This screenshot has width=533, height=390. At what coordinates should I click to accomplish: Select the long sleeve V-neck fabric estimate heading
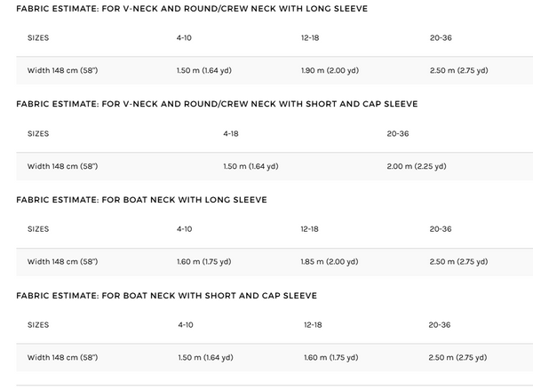[x=192, y=9]
